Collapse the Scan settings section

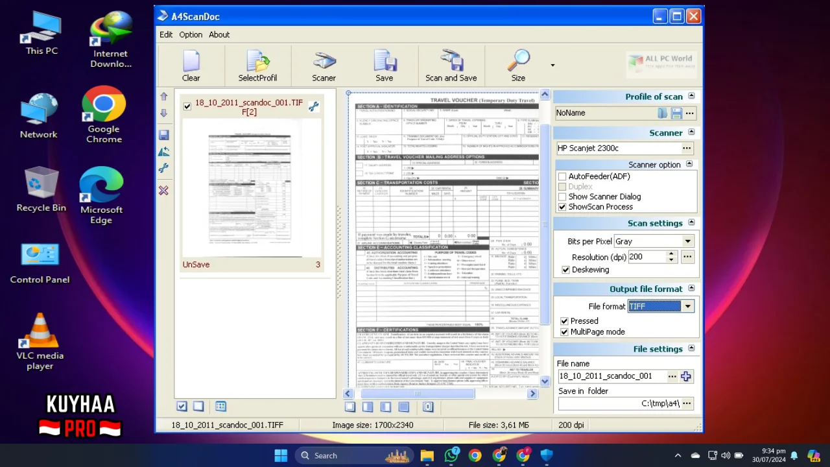point(691,222)
